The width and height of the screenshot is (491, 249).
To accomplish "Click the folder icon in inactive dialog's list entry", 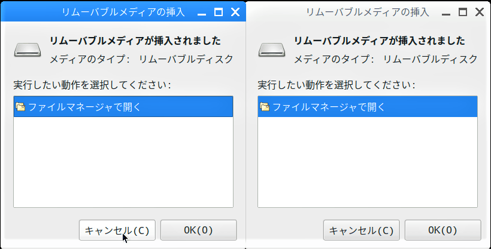I will tap(265, 107).
